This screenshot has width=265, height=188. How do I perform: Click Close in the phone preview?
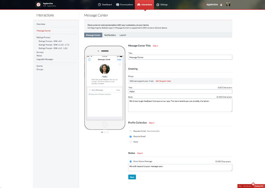pos(119,60)
